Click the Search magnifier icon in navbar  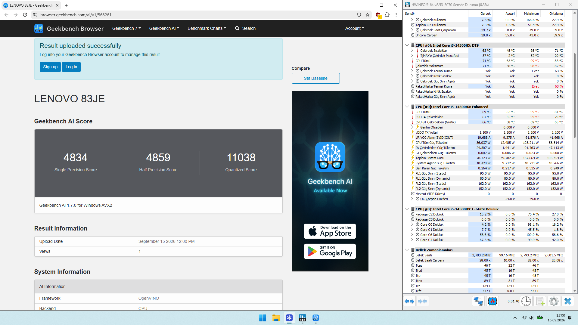point(237,28)
